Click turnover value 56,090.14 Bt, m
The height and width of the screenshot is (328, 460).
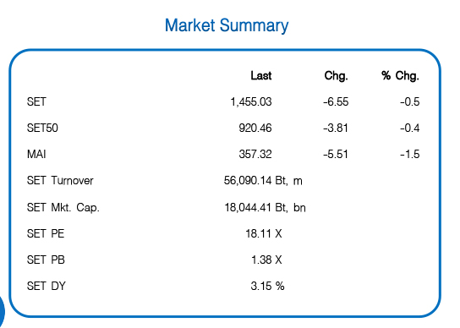263,180
